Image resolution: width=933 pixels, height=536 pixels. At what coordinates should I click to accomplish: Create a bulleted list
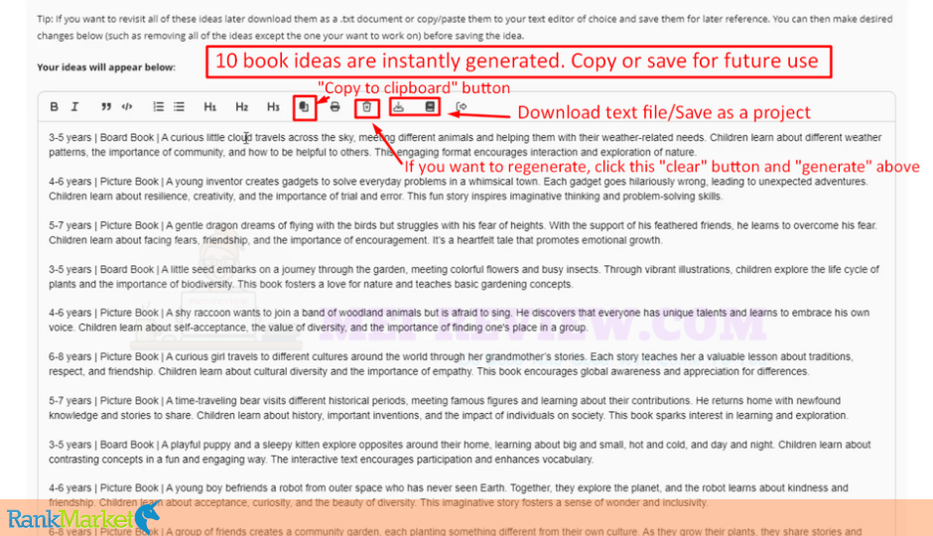click(x=179, y=106)
